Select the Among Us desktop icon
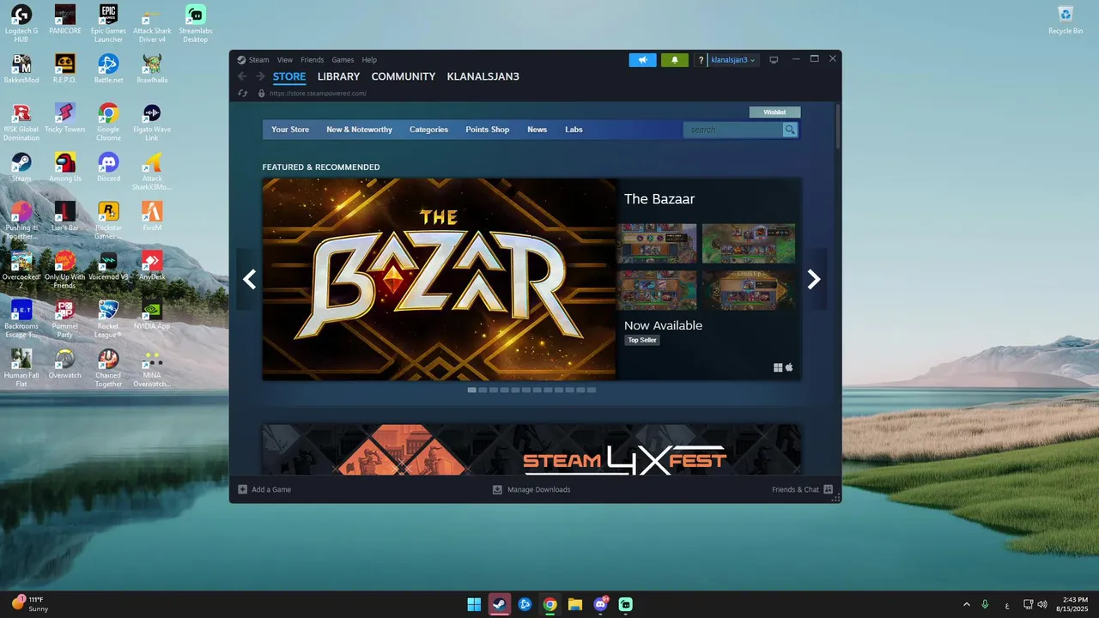 point(64,167)
